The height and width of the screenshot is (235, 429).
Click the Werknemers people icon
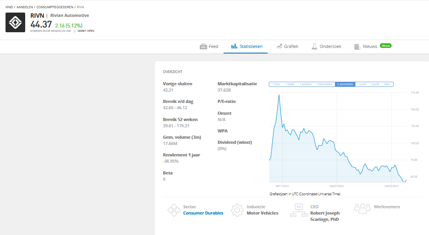click(362, 209)
